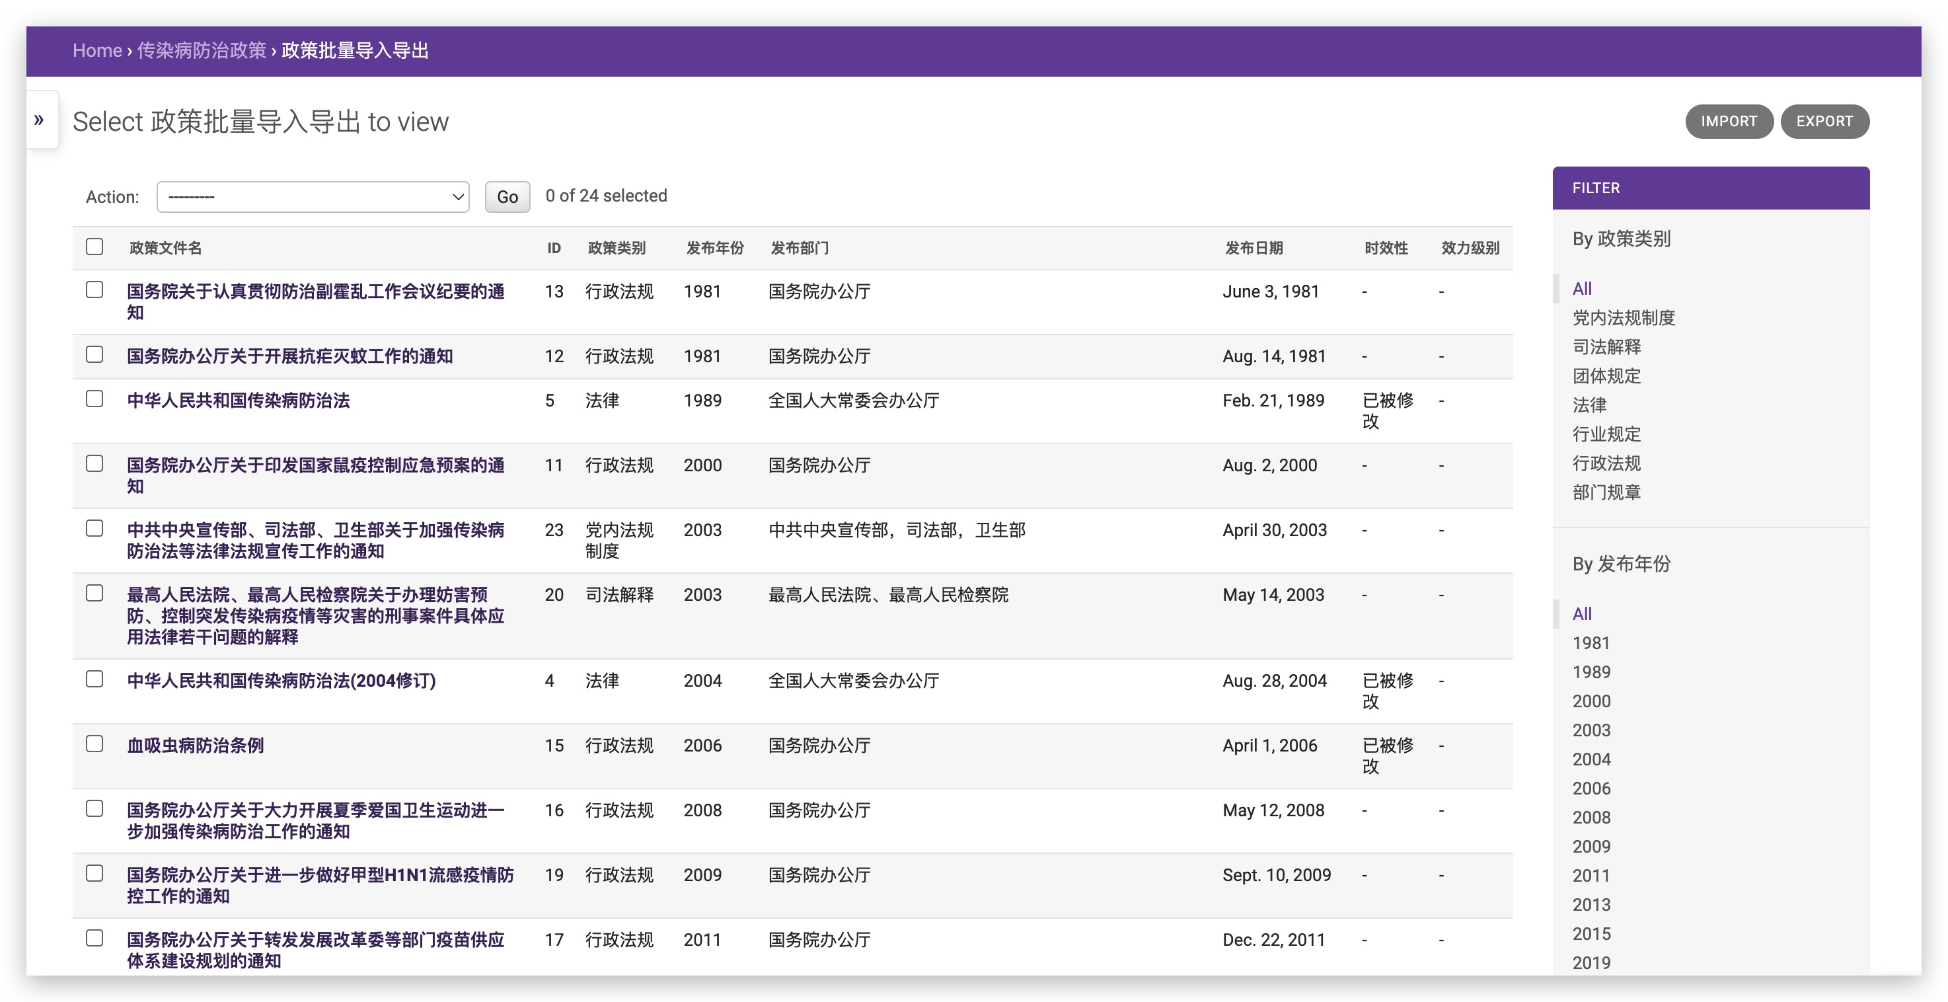Filter by 部门规章 category
This screenshot has width=1948, height=1002.
(x=1606, y=492)
